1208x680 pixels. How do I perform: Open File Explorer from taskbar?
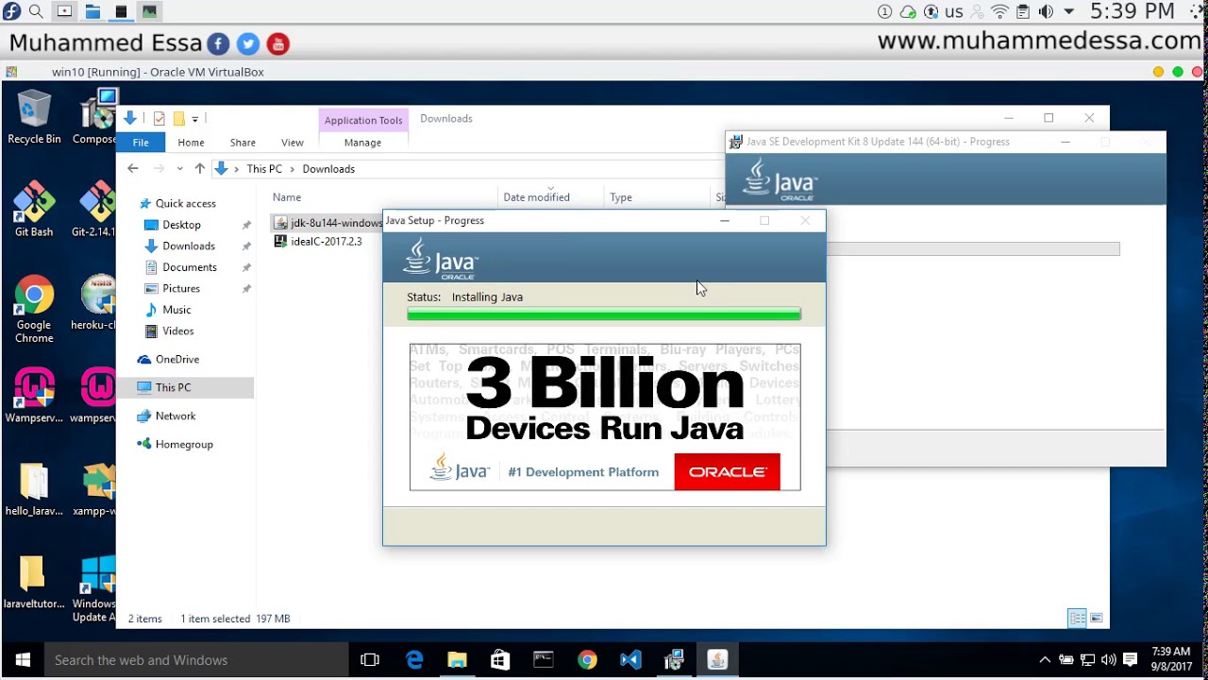(458, 660)
